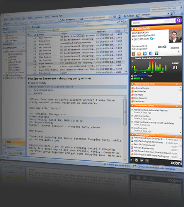Open the Software Engineer.doc file
This screenshot has height=207, width=184.
(x=142, y=148)
